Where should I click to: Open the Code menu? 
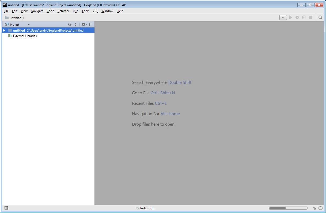point(50,11)
